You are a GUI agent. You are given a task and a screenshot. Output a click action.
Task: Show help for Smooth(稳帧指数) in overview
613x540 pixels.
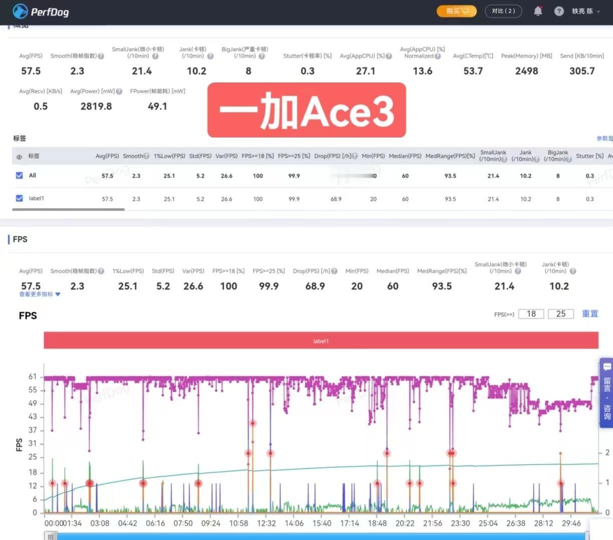(101, 56)
